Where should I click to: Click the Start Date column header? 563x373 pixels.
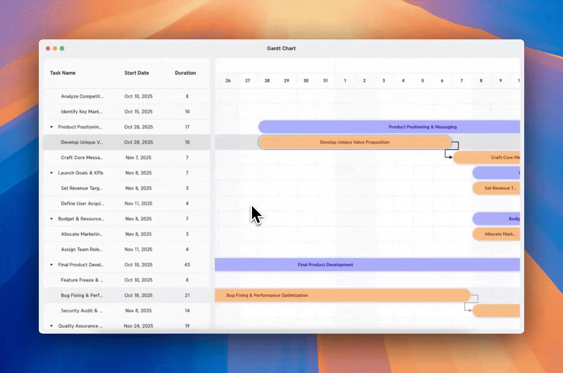click(x=137, y=73)
